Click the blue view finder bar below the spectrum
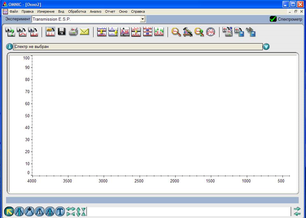The image size is (306, 218). tap(152, 200)
